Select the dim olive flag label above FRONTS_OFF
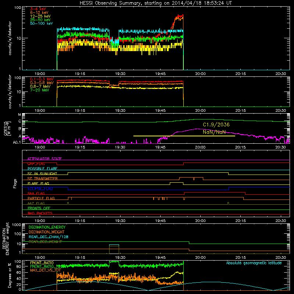Image resolution: width=294 pixels, height=294 pixels. click(x=36, y=203)
